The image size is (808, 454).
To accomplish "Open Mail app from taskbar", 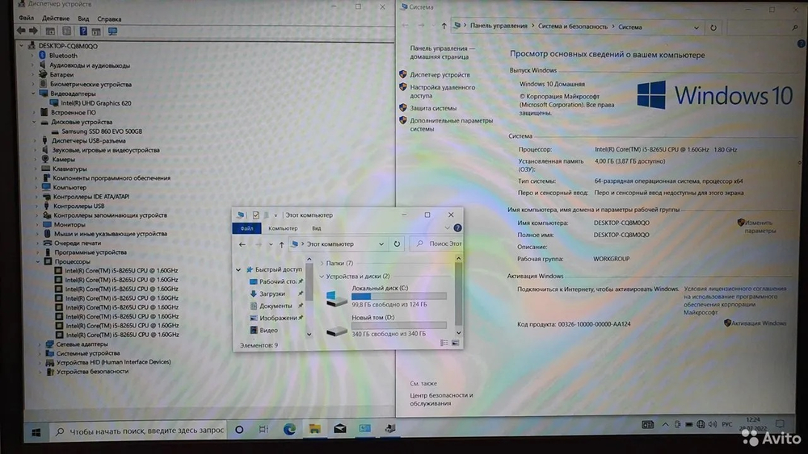I will pos(339,428).
